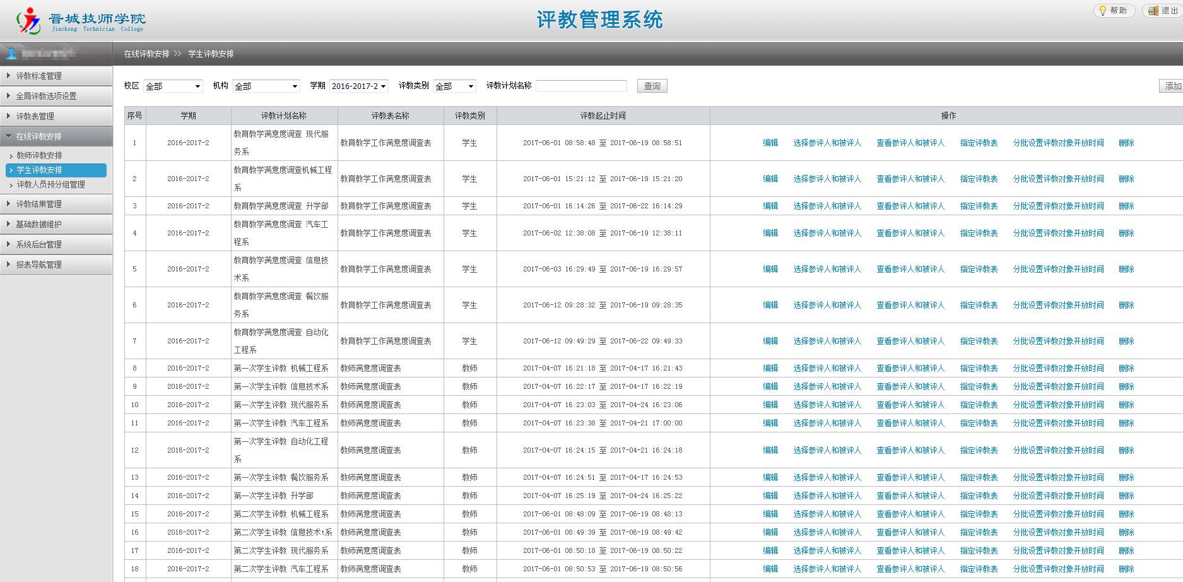Click the plan name 教育教学满意度调查 升学部
1183x582 pixels.
[x=281, y=206]
